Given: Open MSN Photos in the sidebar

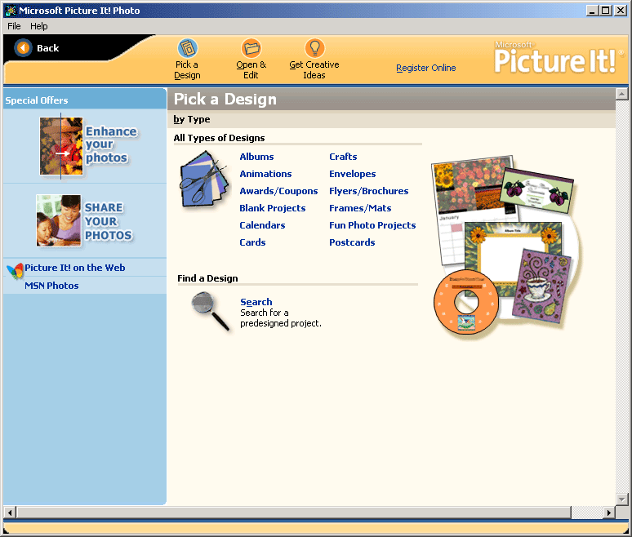Looking at the screenshot, I should (51, 286).
